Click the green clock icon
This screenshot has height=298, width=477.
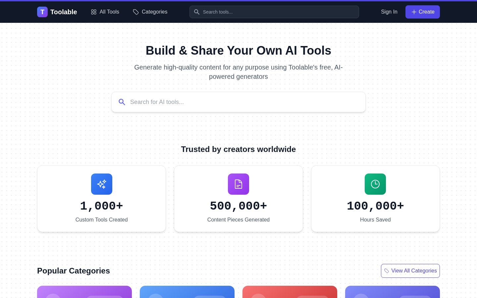point(375,184)
